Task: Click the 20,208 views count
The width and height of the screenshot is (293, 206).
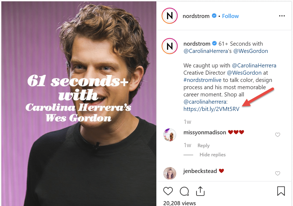Action: pos(179,203)
